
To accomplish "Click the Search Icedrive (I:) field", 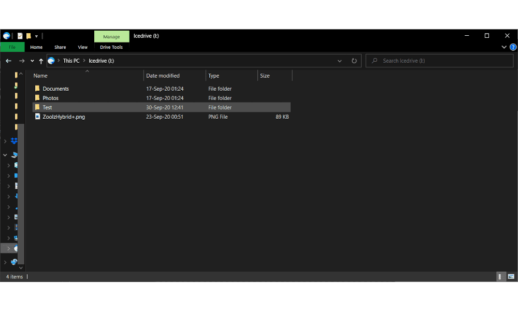I will (439, 61).
